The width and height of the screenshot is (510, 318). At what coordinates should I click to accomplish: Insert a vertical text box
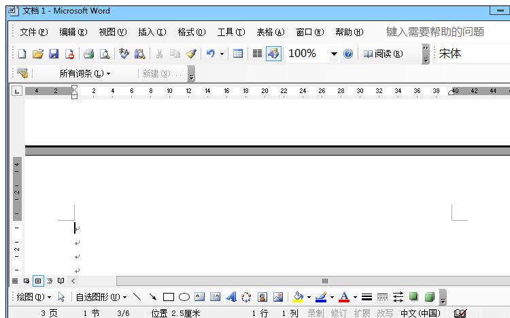[x=215, y=297]
